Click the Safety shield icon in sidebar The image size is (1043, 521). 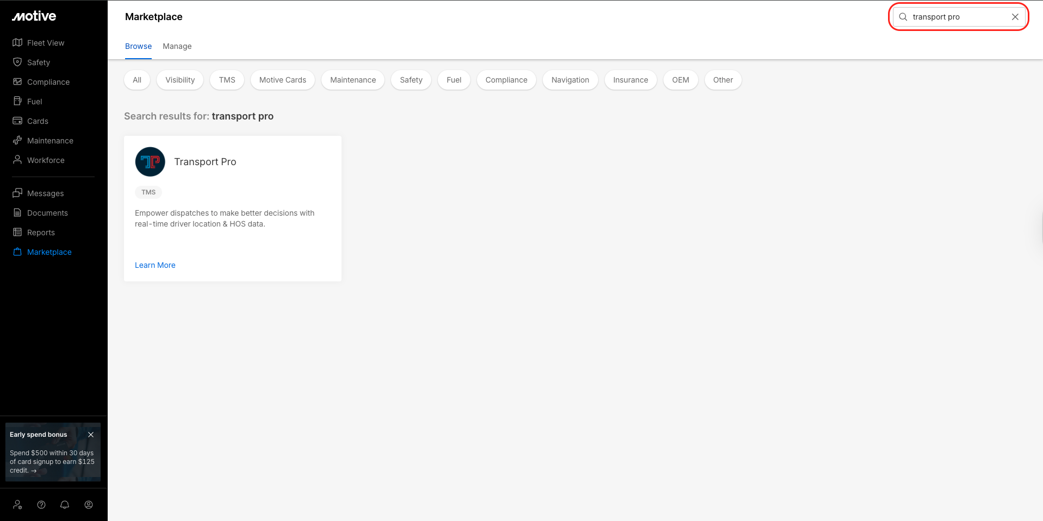(x=17, y=62)
